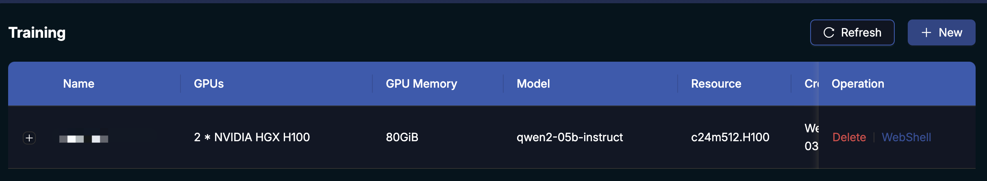Click the truncated creation date cell
This screenshot has height=181, width=987.
pos(811,137)
